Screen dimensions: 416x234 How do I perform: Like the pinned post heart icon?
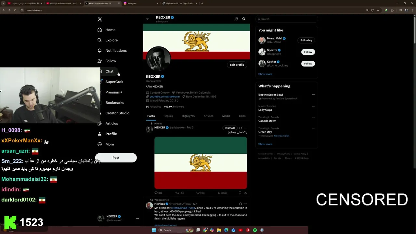point(198,193)
